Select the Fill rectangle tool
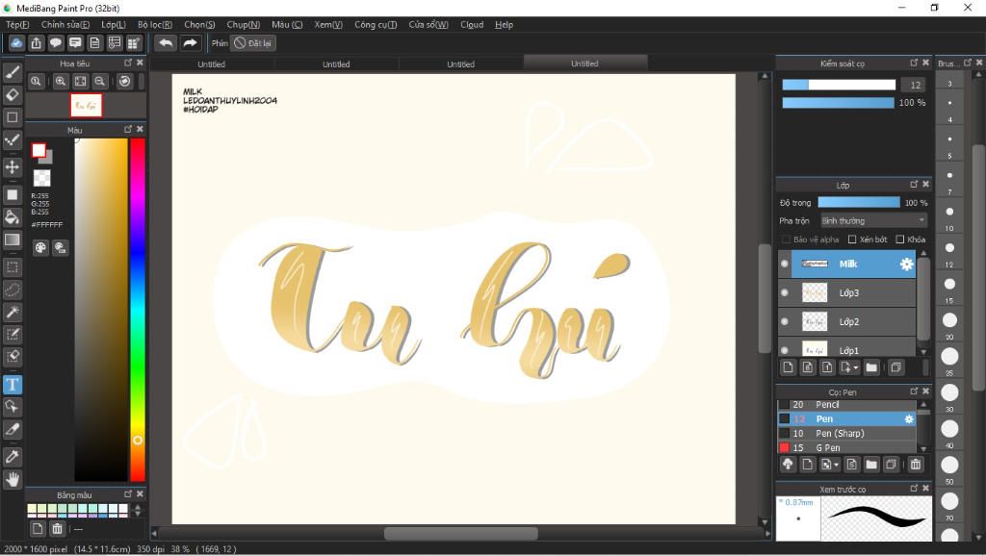The width and height of the screenshot is (986, 556). (x=12, y=194)
